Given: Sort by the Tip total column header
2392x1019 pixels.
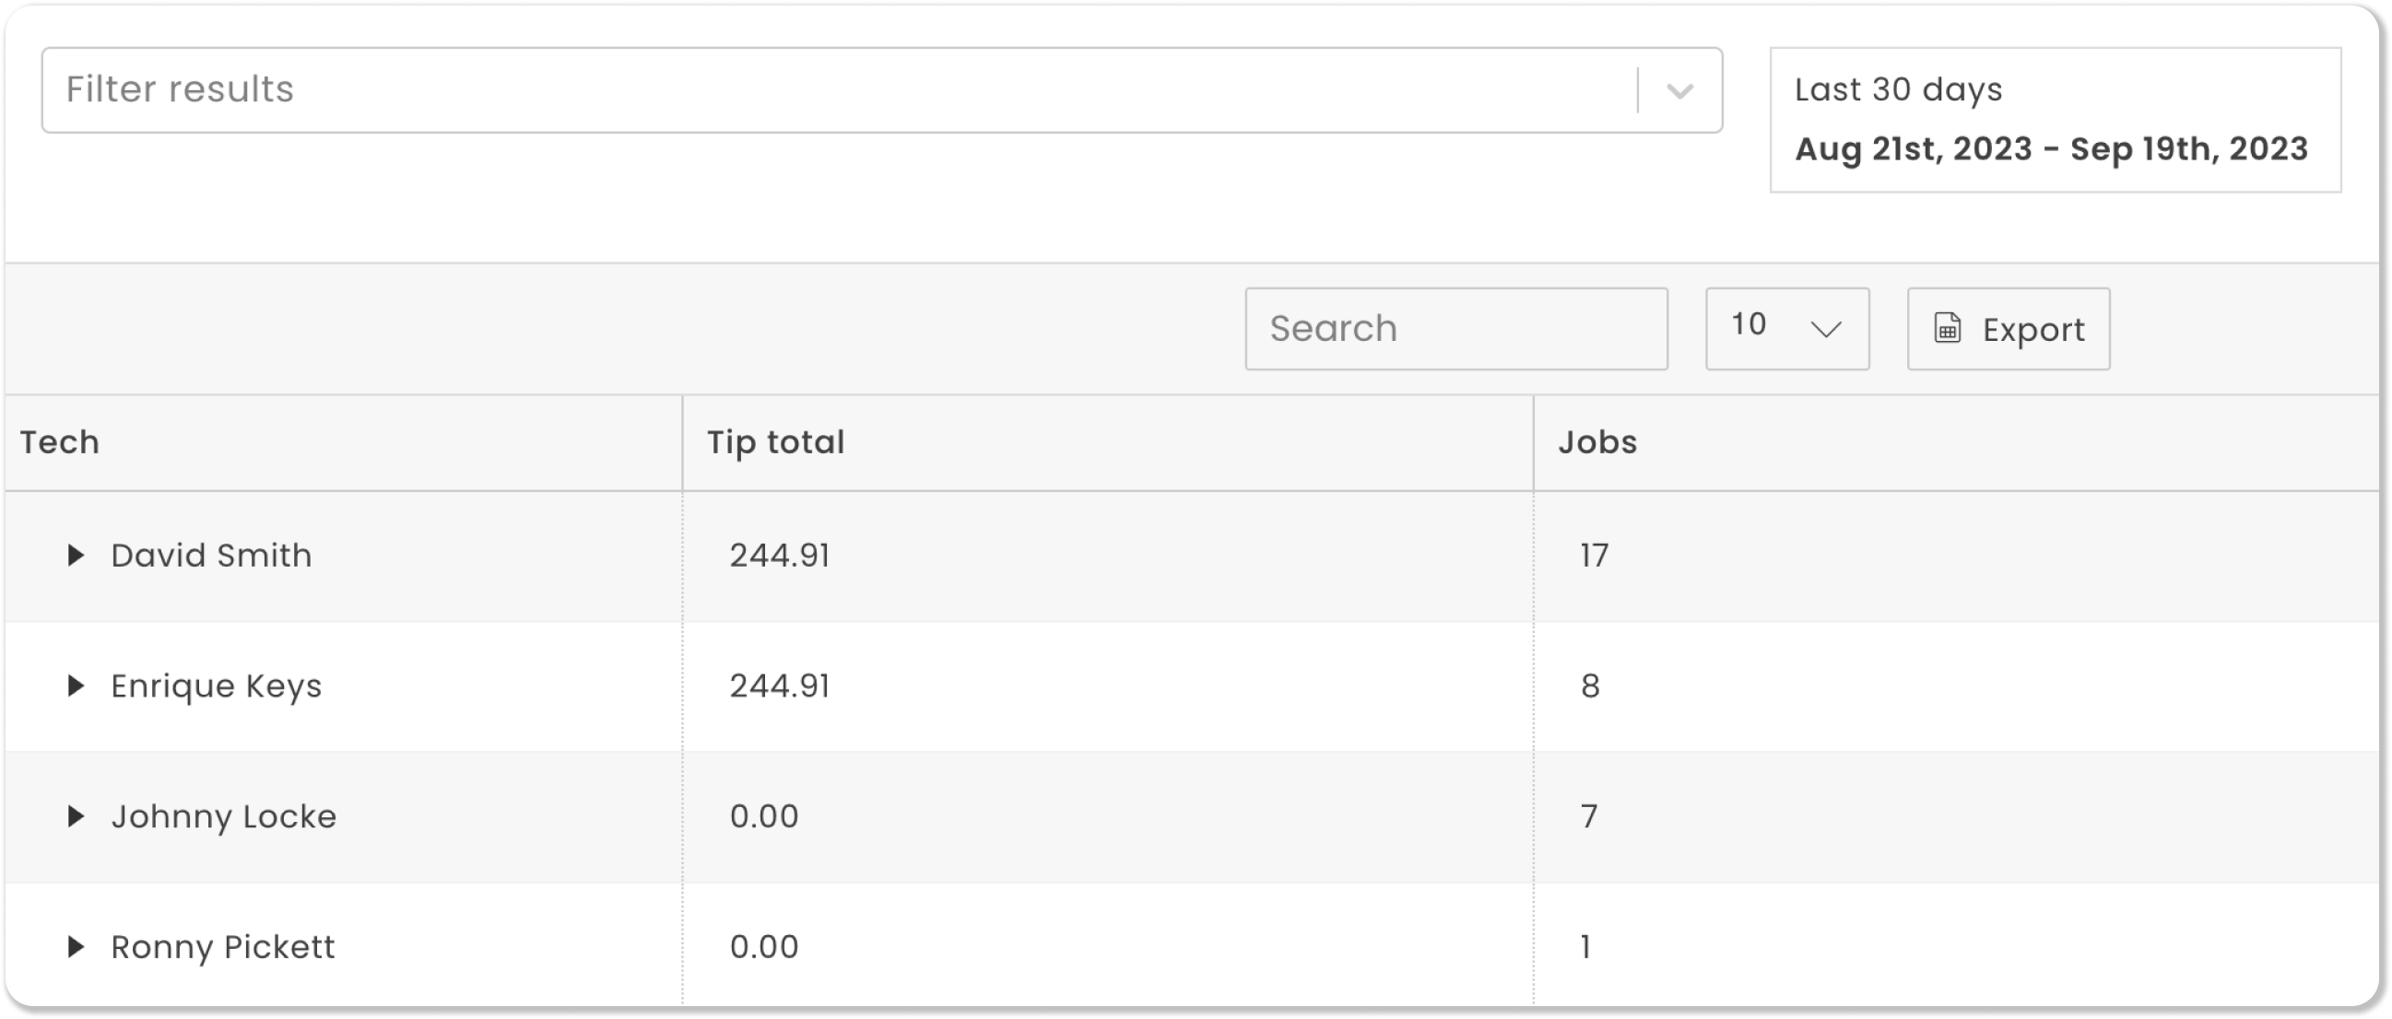Looking at the screenshot, I should click(x=776, y=442).
